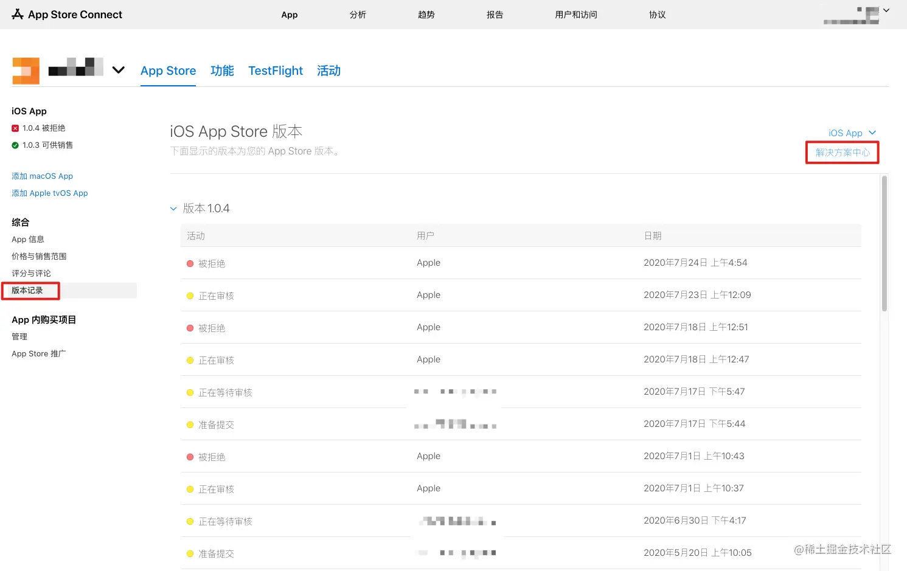Open 价格与销售范围 in sidebar
This screenshot has width=907, height=571.
[x=39, y=257]
